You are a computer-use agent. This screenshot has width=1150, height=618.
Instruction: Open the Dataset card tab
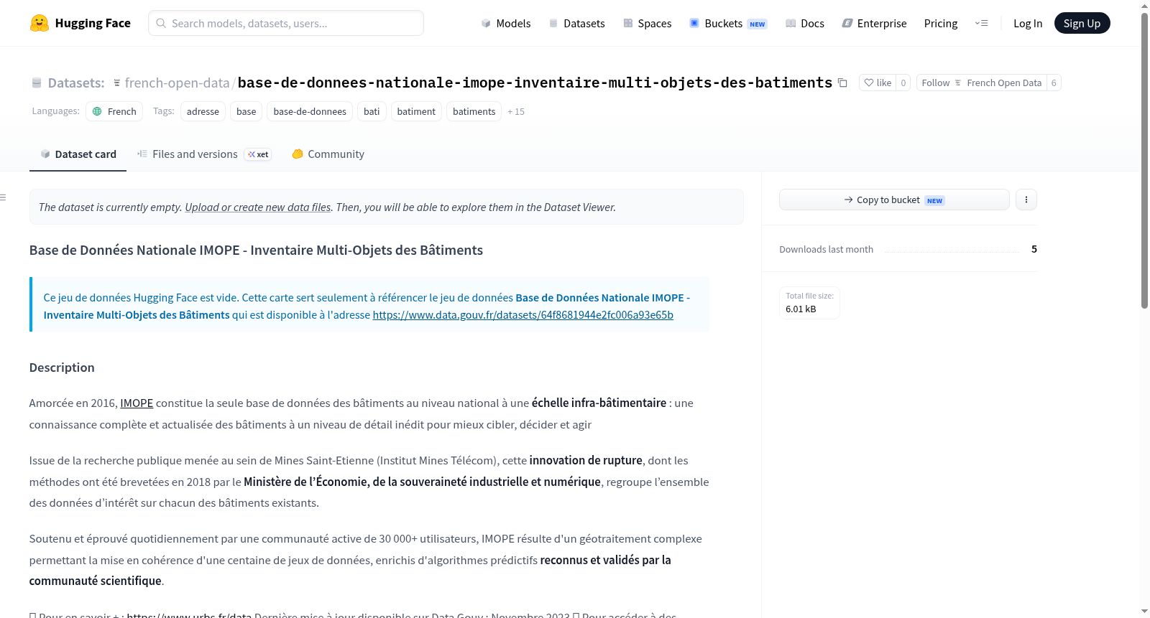coord(78,154)
